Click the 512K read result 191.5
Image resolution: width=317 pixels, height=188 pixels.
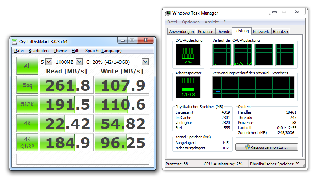(x=67, y=104)
